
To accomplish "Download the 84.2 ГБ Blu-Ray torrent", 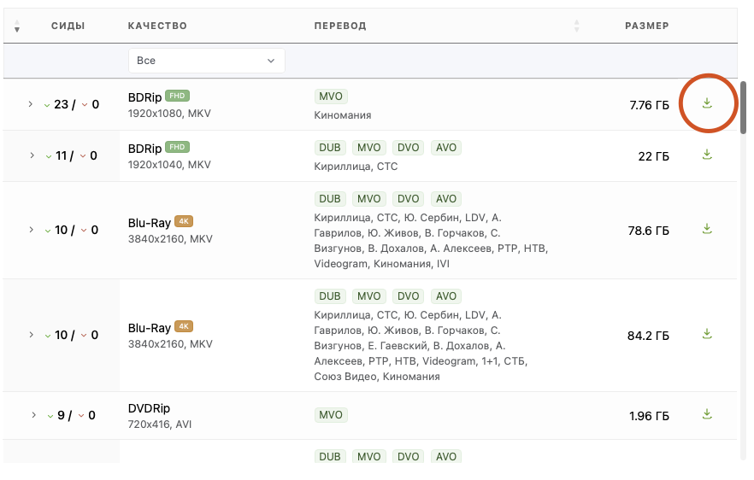I will tap(707, 334).
